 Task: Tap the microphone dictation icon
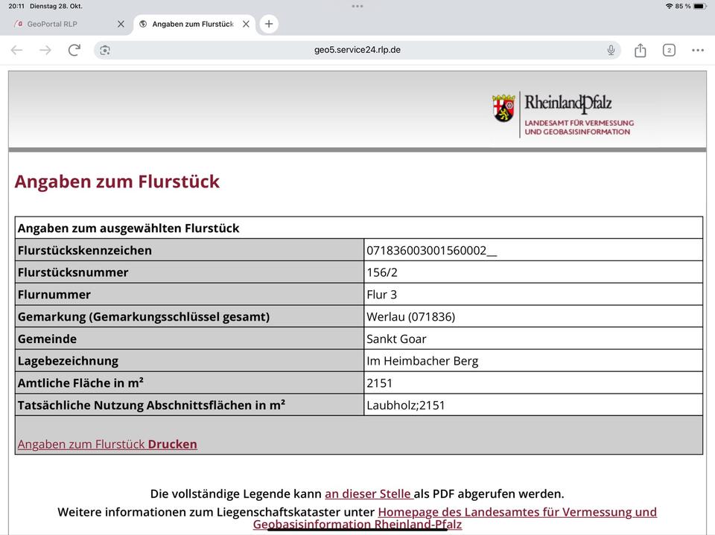pos(611,50)
